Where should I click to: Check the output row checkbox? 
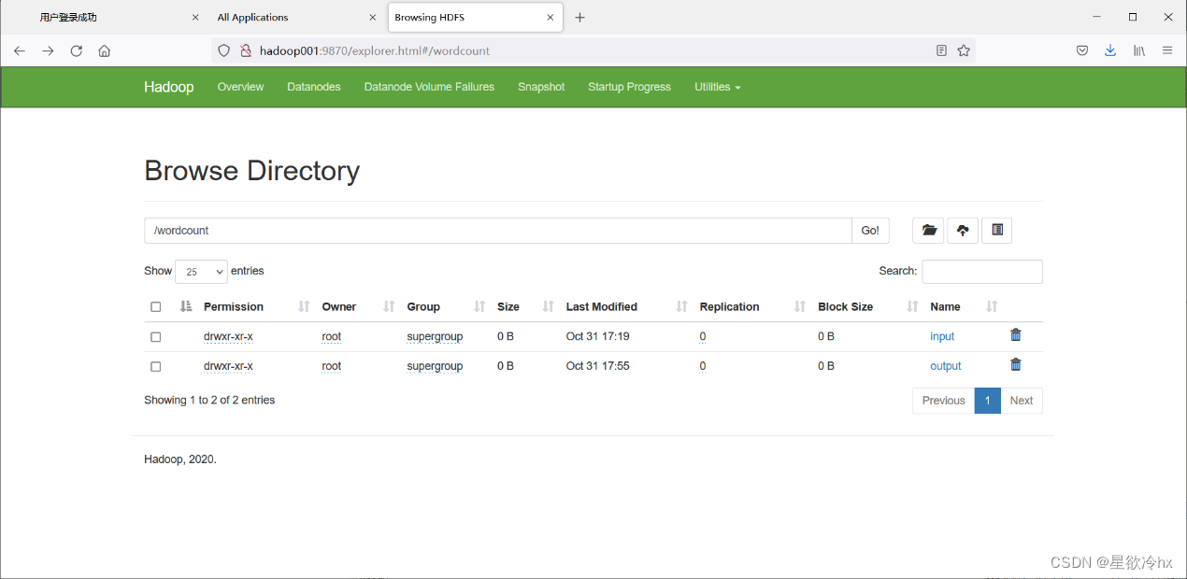point(155,367)
